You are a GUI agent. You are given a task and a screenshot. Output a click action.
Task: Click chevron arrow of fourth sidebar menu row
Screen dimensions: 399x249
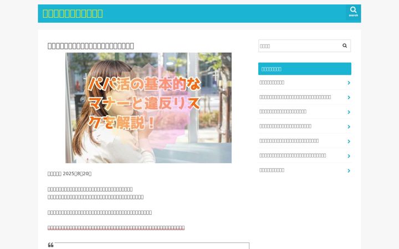349,127
